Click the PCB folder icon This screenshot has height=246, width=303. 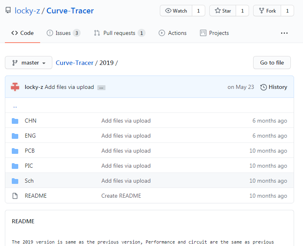tap(15, 151)
